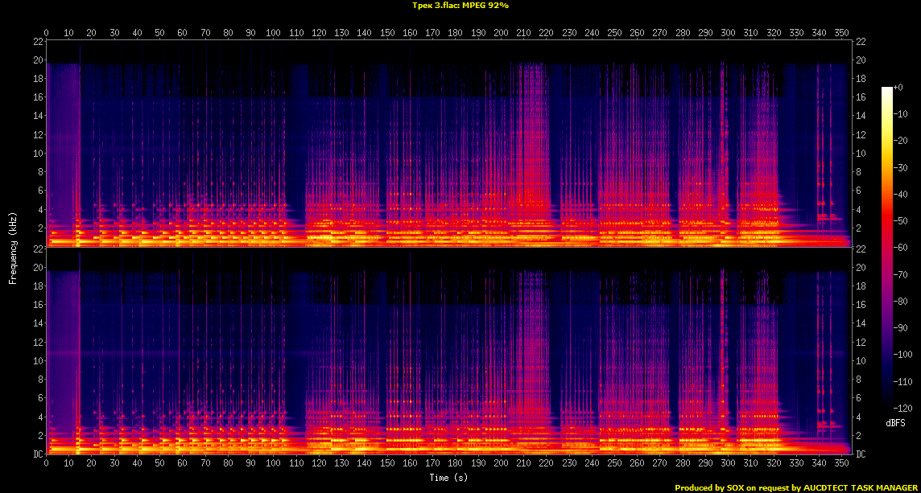
Task: Click the title text 'Трек 3.flac: MPEG 92%'
Action: point(460,5)
